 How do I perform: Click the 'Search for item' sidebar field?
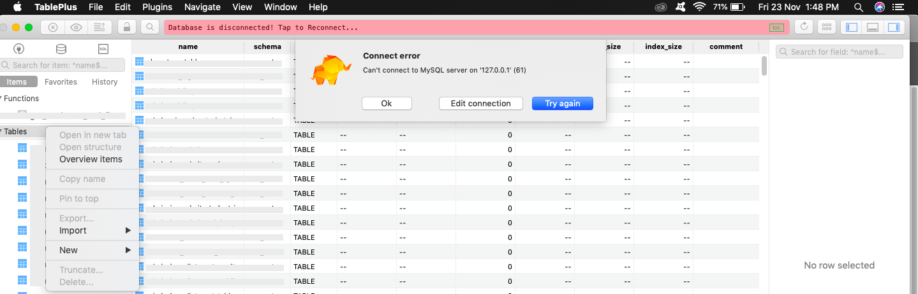(x=62, y=65)
